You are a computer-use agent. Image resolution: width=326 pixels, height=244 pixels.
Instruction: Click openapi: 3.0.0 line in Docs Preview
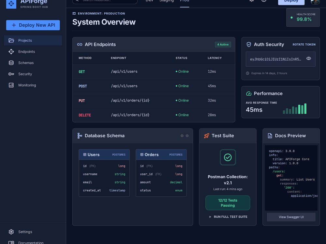pyautogui.click(x=282, y=151)
